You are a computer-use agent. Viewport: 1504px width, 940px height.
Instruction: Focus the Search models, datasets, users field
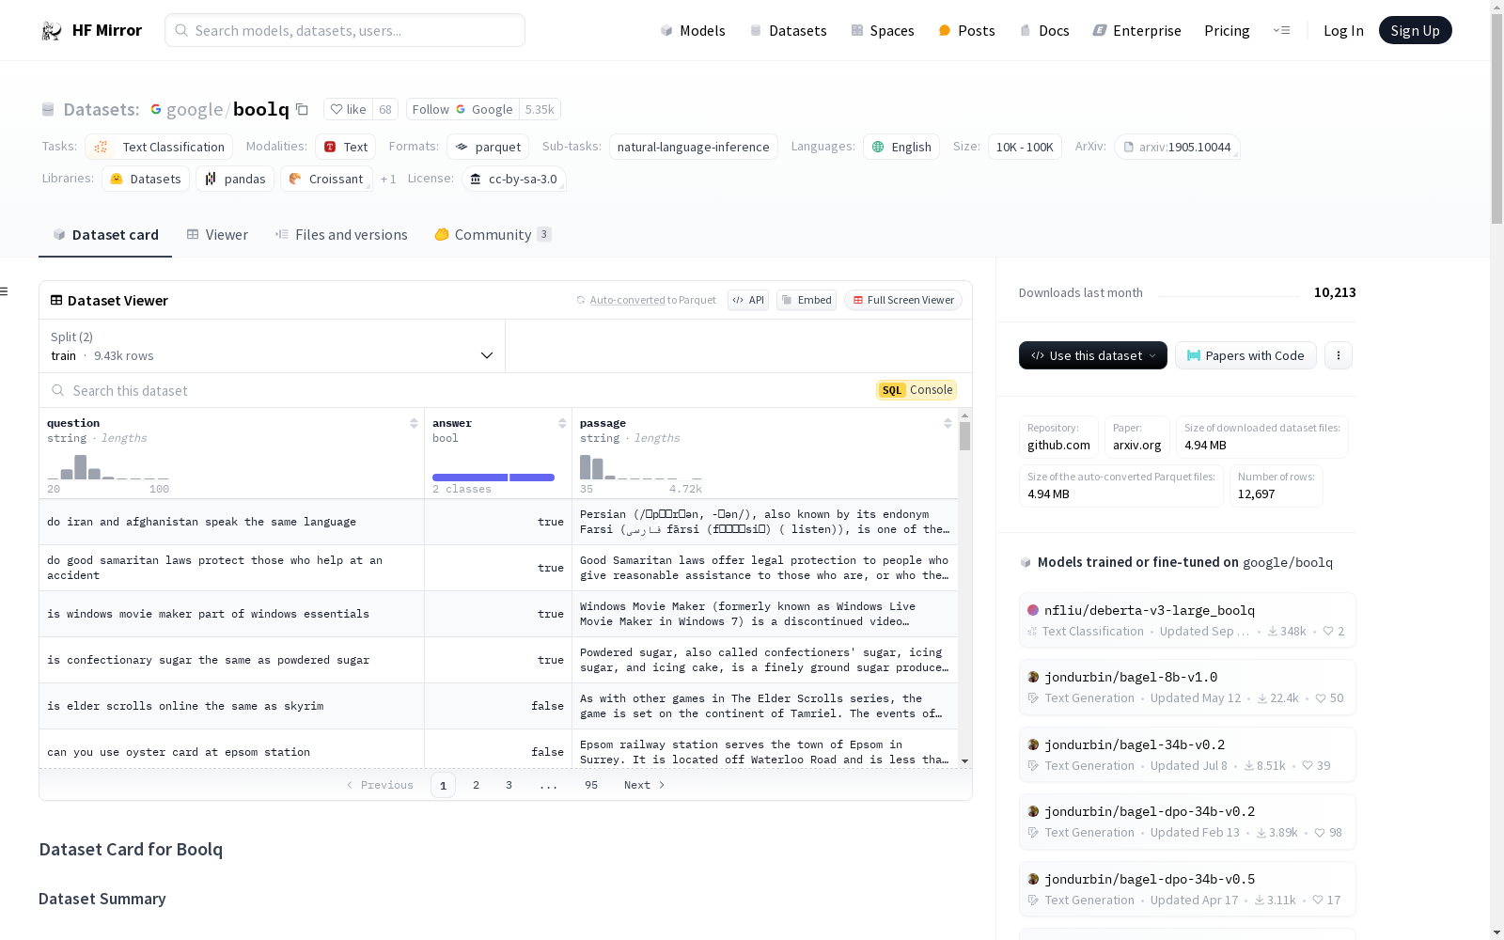pyautogui.click(x=345, y=30)
